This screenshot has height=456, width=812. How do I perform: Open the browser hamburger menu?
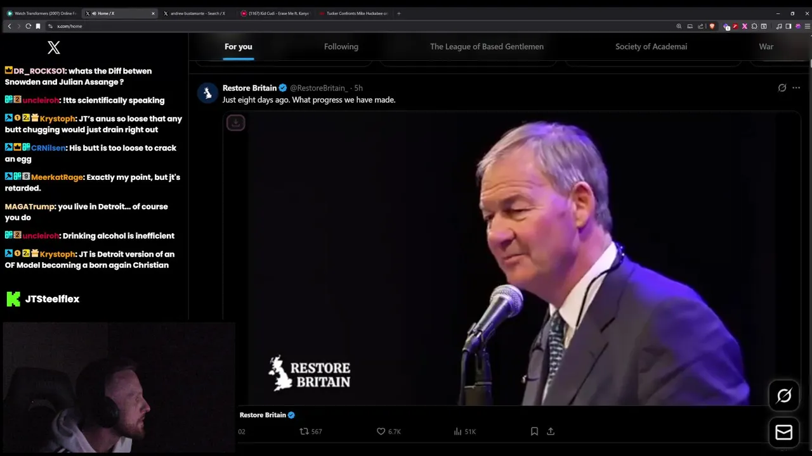point(807,26)
